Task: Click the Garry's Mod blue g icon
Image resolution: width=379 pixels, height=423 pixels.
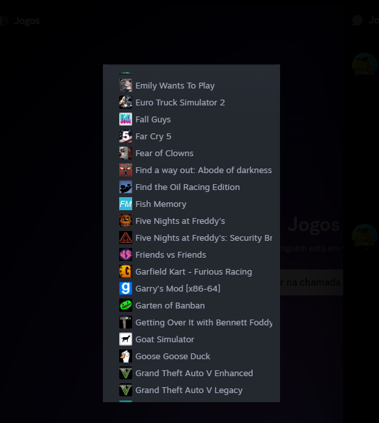Action: click(126, 288)
